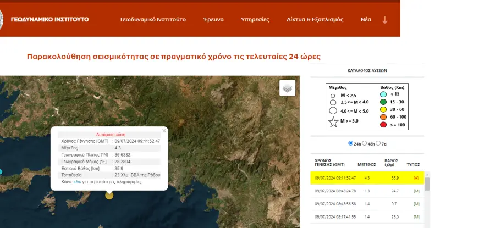This screenshot has width=484, height=228.
Task: Open the Νέα menu item
Action: coord(366,20)
